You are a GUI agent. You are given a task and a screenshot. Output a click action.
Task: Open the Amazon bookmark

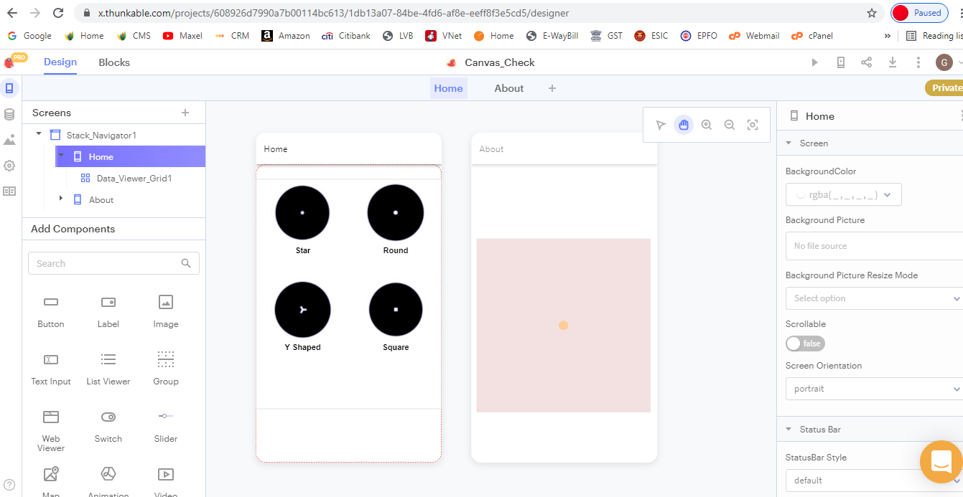286,36
